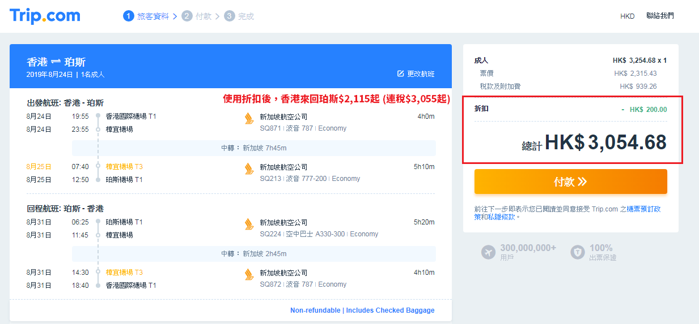Open the Trip.com logo homepage
Screen dimensions: 699x324
point(45,16)
